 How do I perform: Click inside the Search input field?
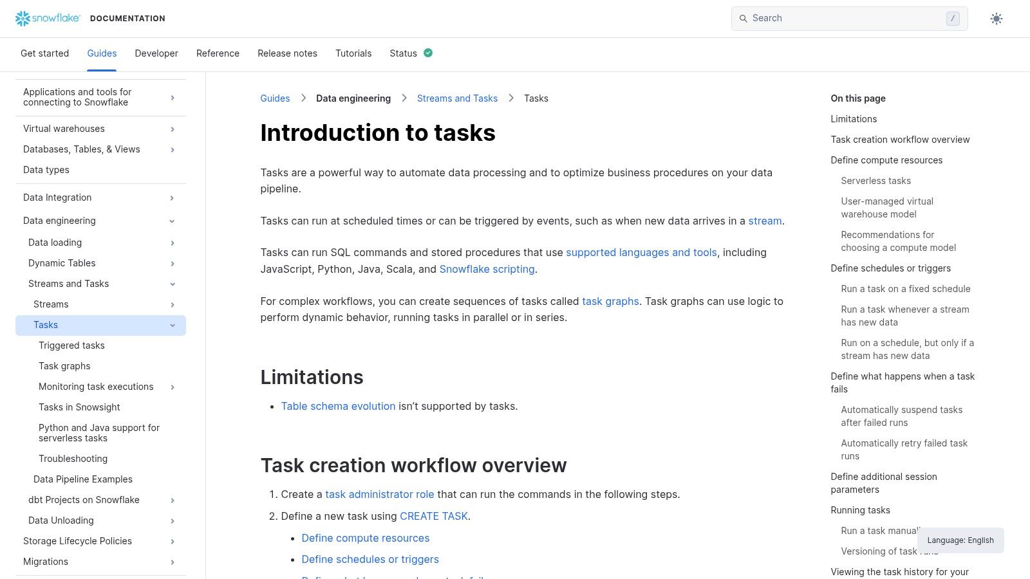(837, 18)
